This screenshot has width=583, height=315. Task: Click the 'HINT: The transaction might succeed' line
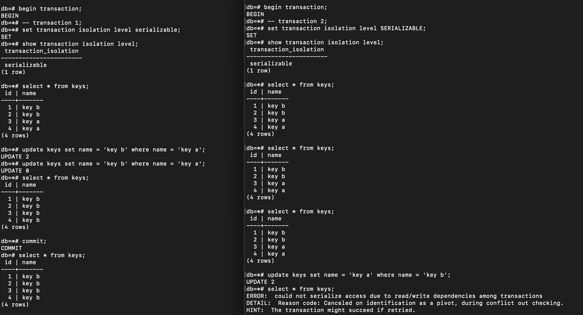pyautogui.click(x=331, y=310)
